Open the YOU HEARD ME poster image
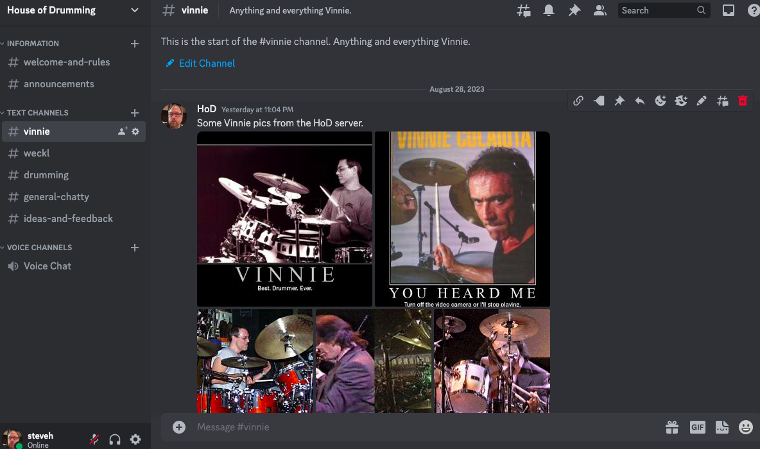The height and width of the screenshot is (449, 760). [x=462, y=219]
